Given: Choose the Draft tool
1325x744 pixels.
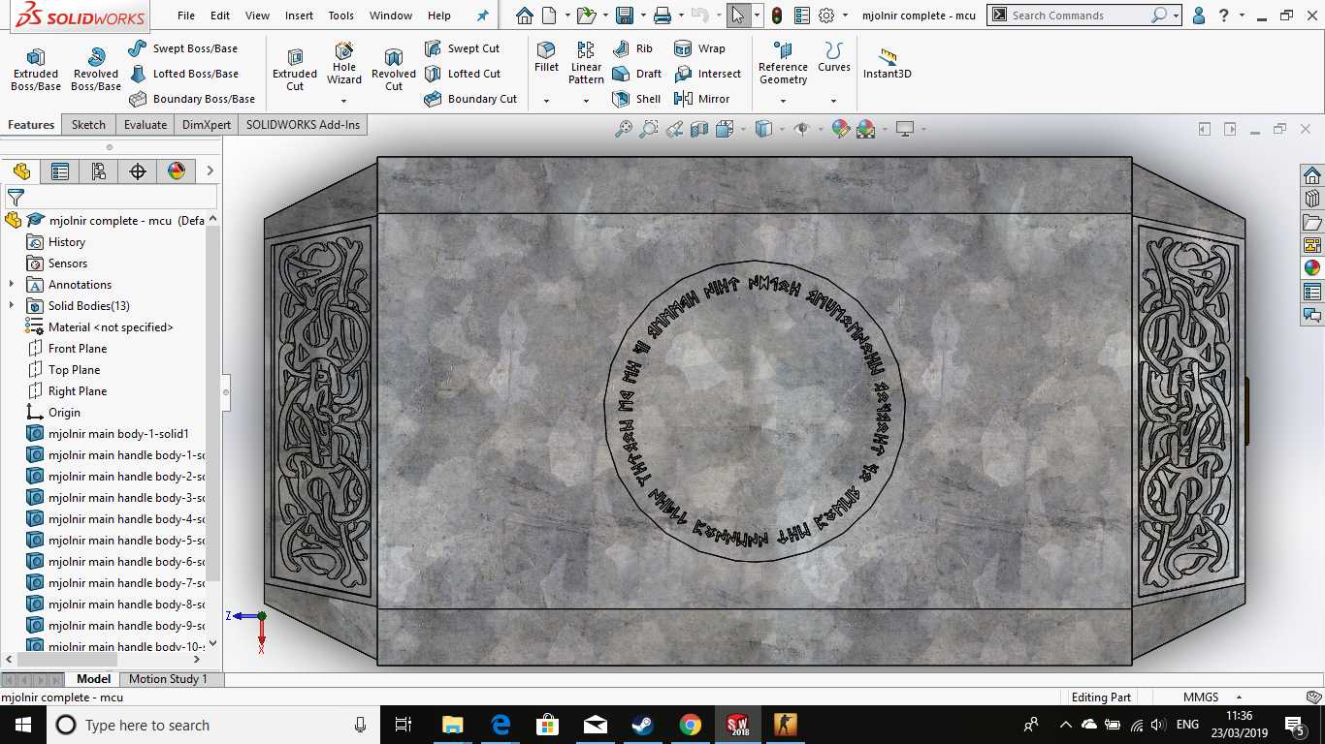Looking at the screenshot, I should click(637, 74).
